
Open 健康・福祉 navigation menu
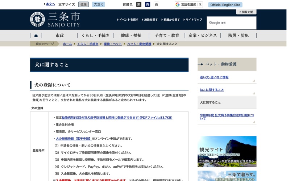[131, 35]
